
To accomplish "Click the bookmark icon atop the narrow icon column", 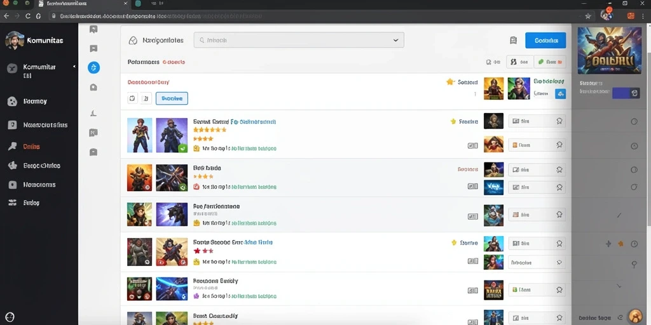I will point(93,29).
